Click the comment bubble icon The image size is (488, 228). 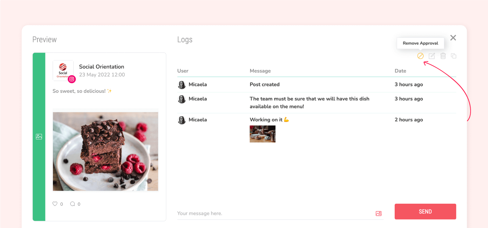point(73,204)
